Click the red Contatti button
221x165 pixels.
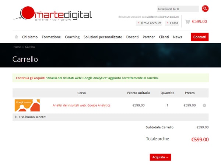tap(200, 37)
